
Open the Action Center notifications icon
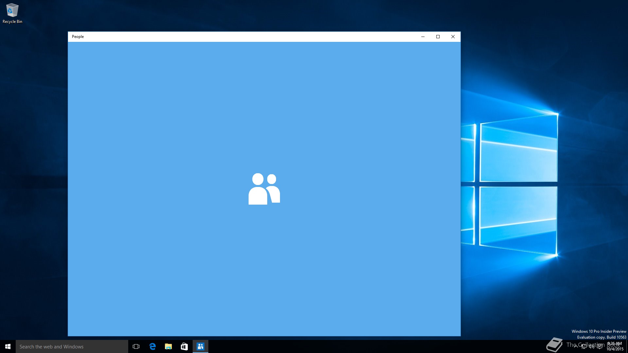(x=600, y=346)
